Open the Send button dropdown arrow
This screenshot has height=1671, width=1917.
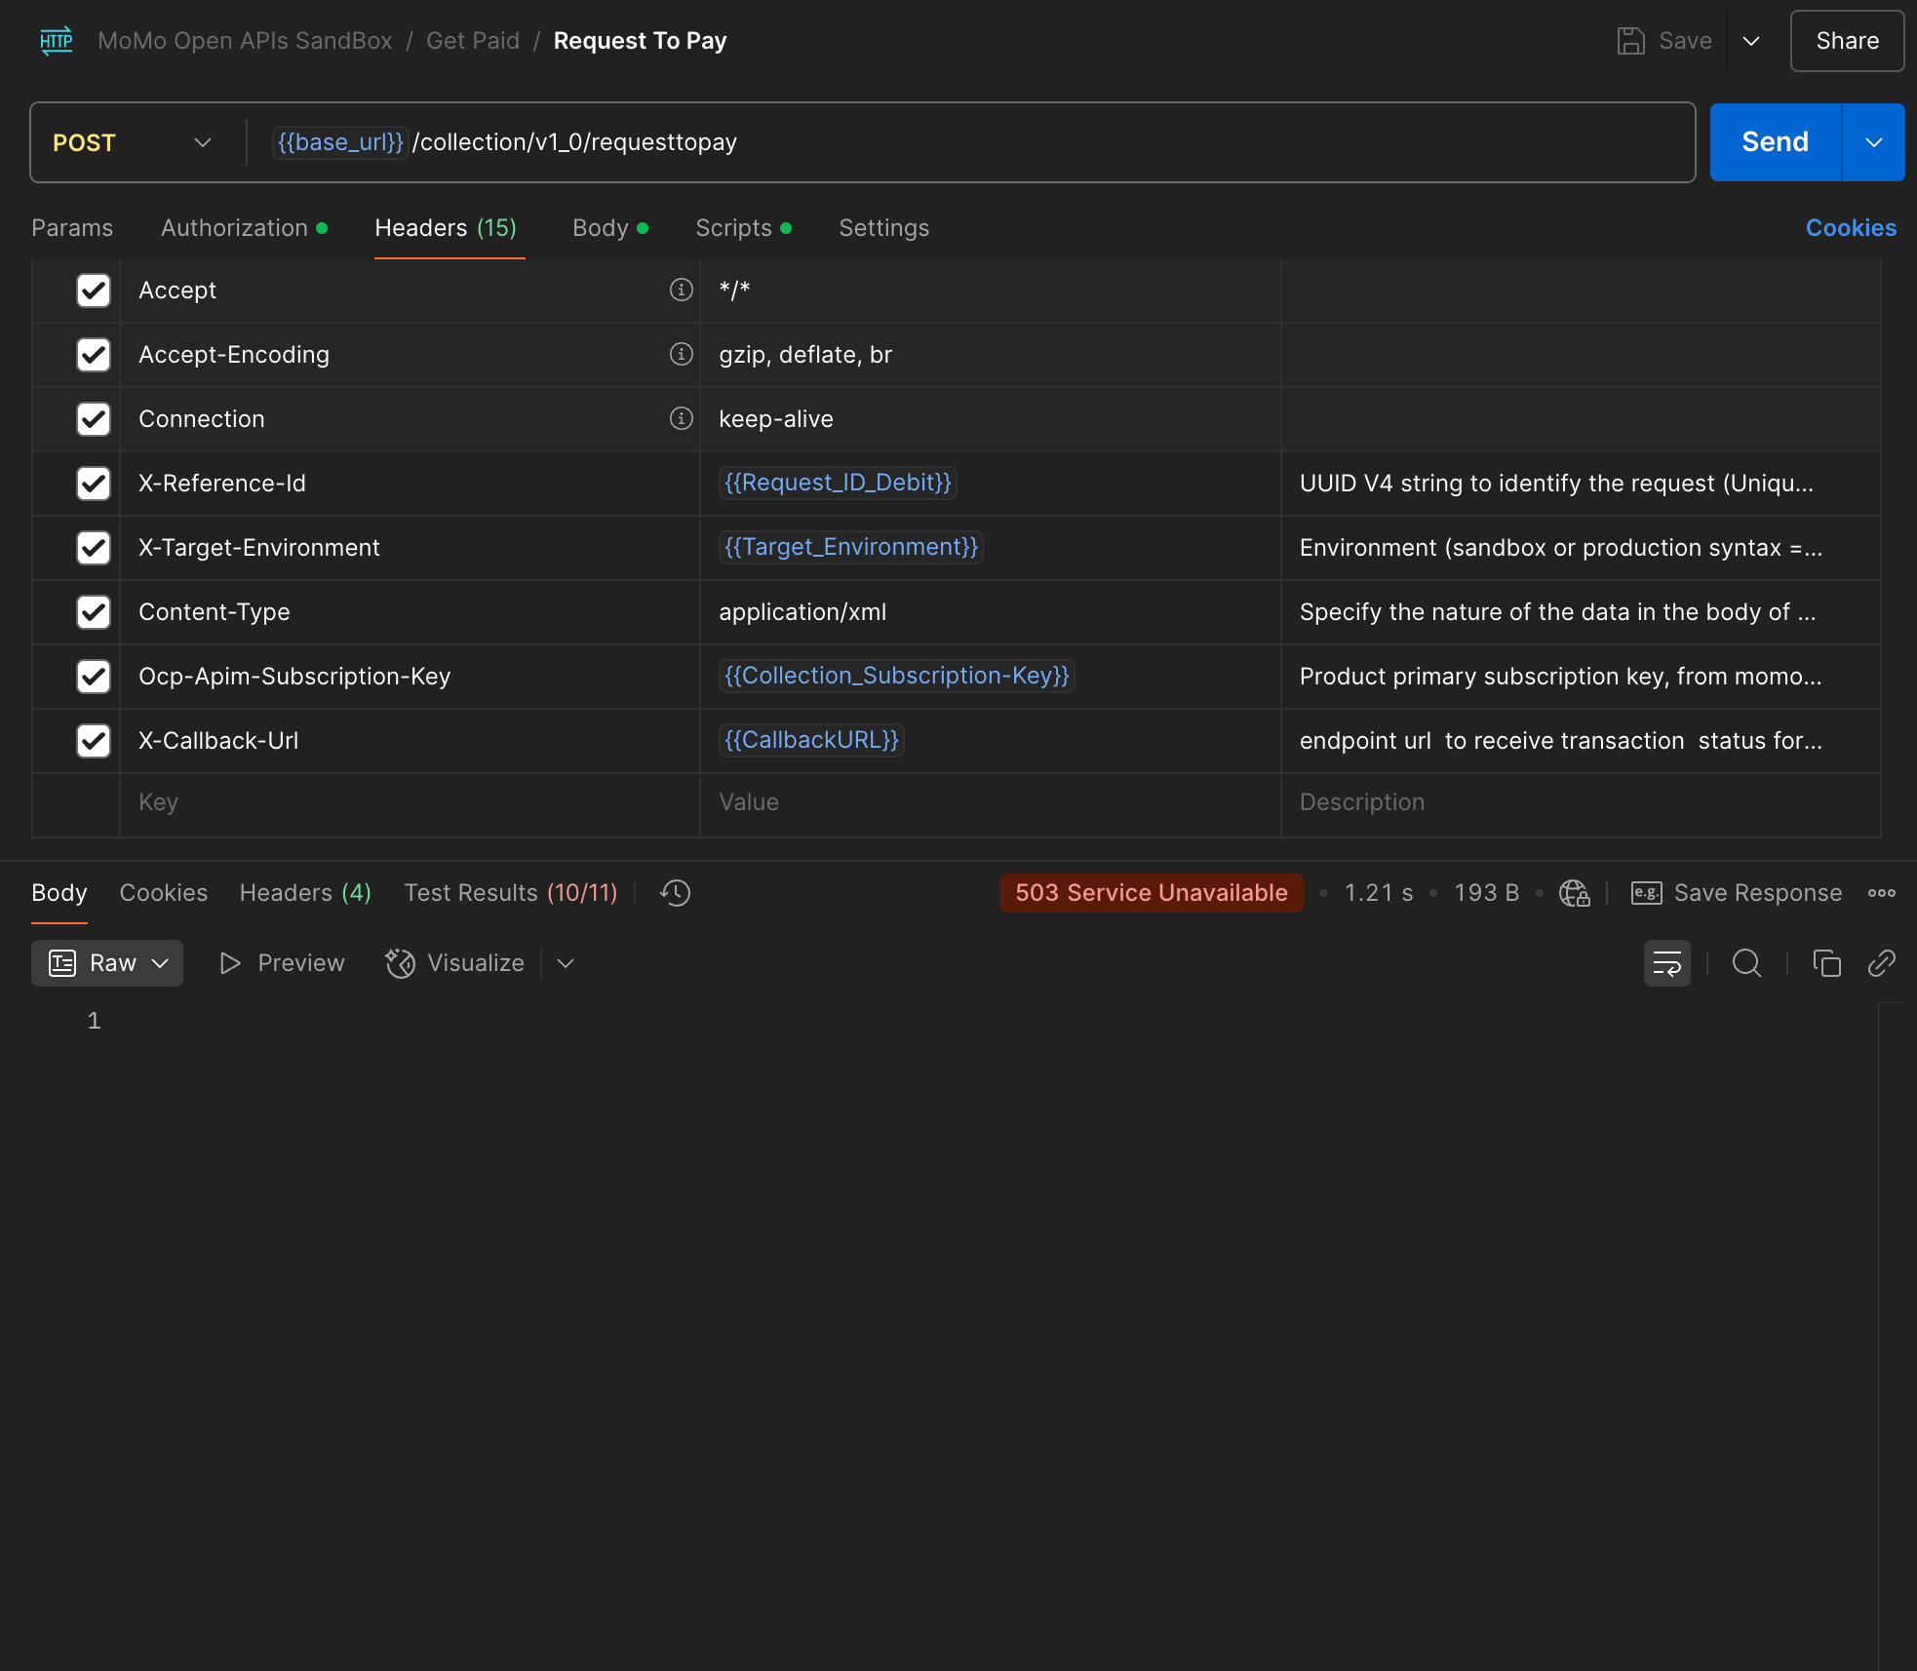click(x=1873, y=142)
